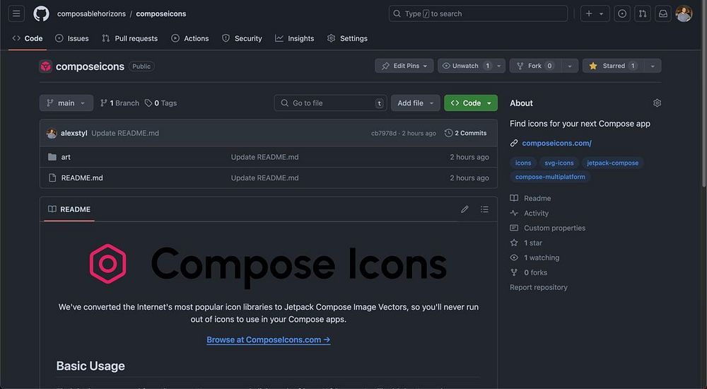This screenshot has width=707, height=389.
Task: Edit repository details with the About gear icon
Action: 657,103
